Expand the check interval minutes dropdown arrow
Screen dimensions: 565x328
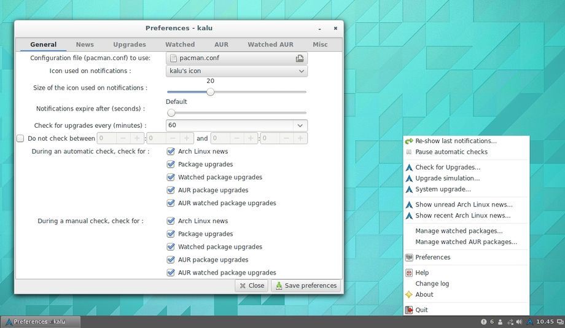tap(300, 125)
